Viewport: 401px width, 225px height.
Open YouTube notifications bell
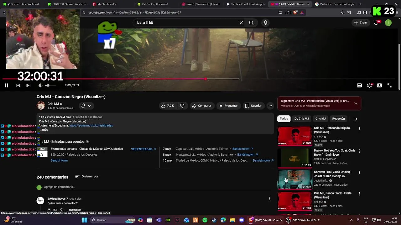(377, 22)
